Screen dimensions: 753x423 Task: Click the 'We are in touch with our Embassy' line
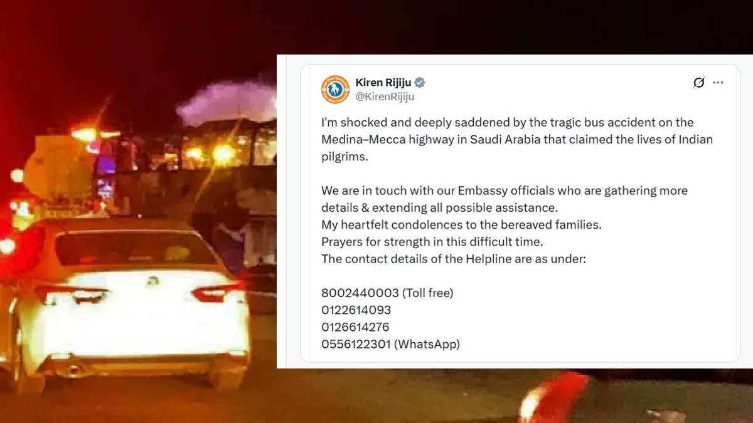(x=505, y=191)
